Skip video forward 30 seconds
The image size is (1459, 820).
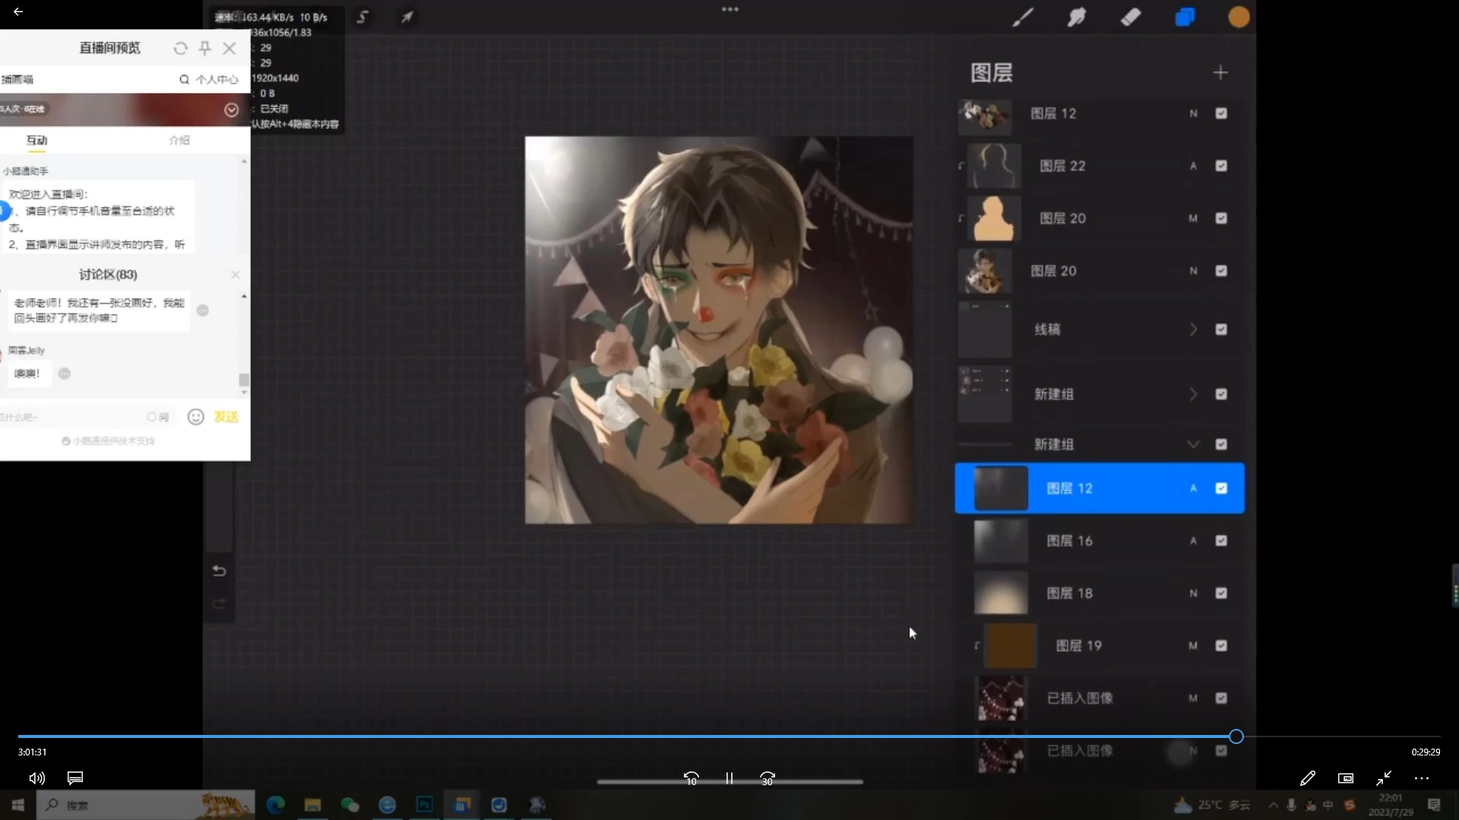click(767, 778)
